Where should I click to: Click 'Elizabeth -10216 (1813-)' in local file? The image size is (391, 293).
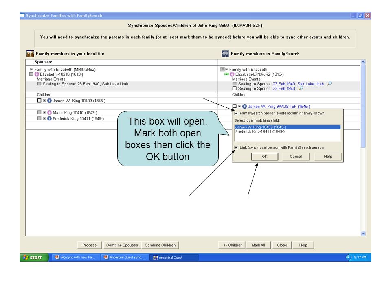coord(62,74)
